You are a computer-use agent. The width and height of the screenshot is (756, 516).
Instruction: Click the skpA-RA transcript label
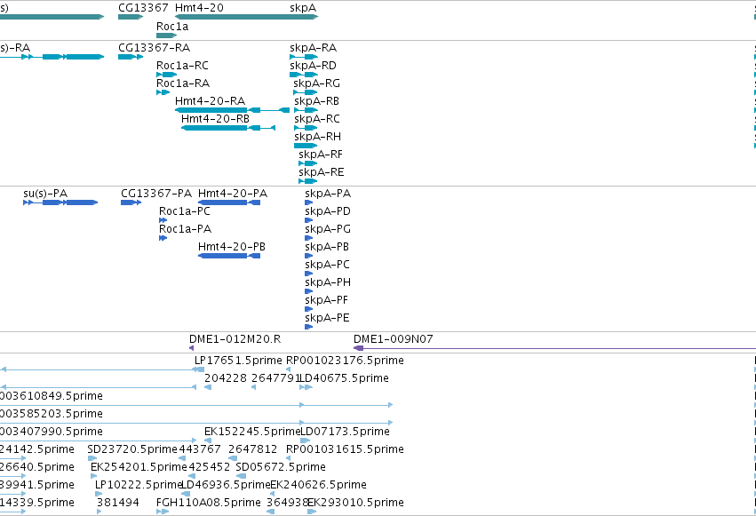click(313, 48)
